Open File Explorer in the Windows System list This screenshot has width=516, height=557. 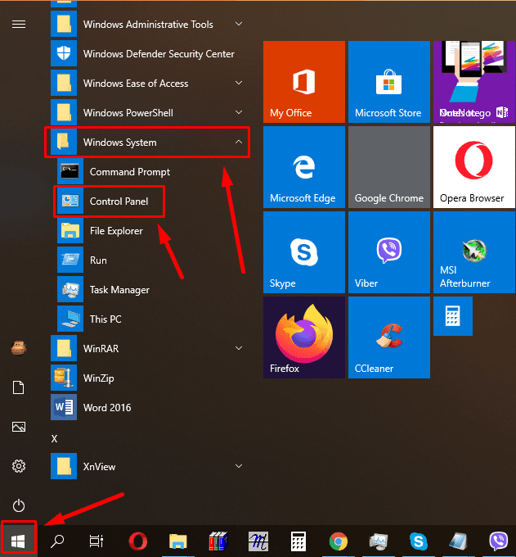coord(150,230)
